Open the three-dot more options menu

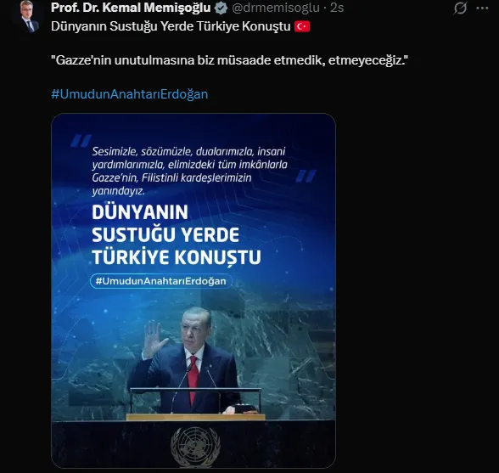pos(482,8)
